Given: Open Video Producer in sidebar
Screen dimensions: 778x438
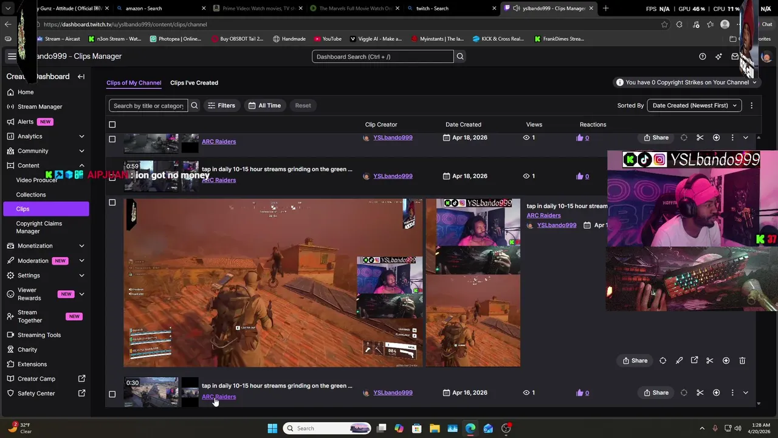Looking at the screenshot, I should tap(36, 180).
